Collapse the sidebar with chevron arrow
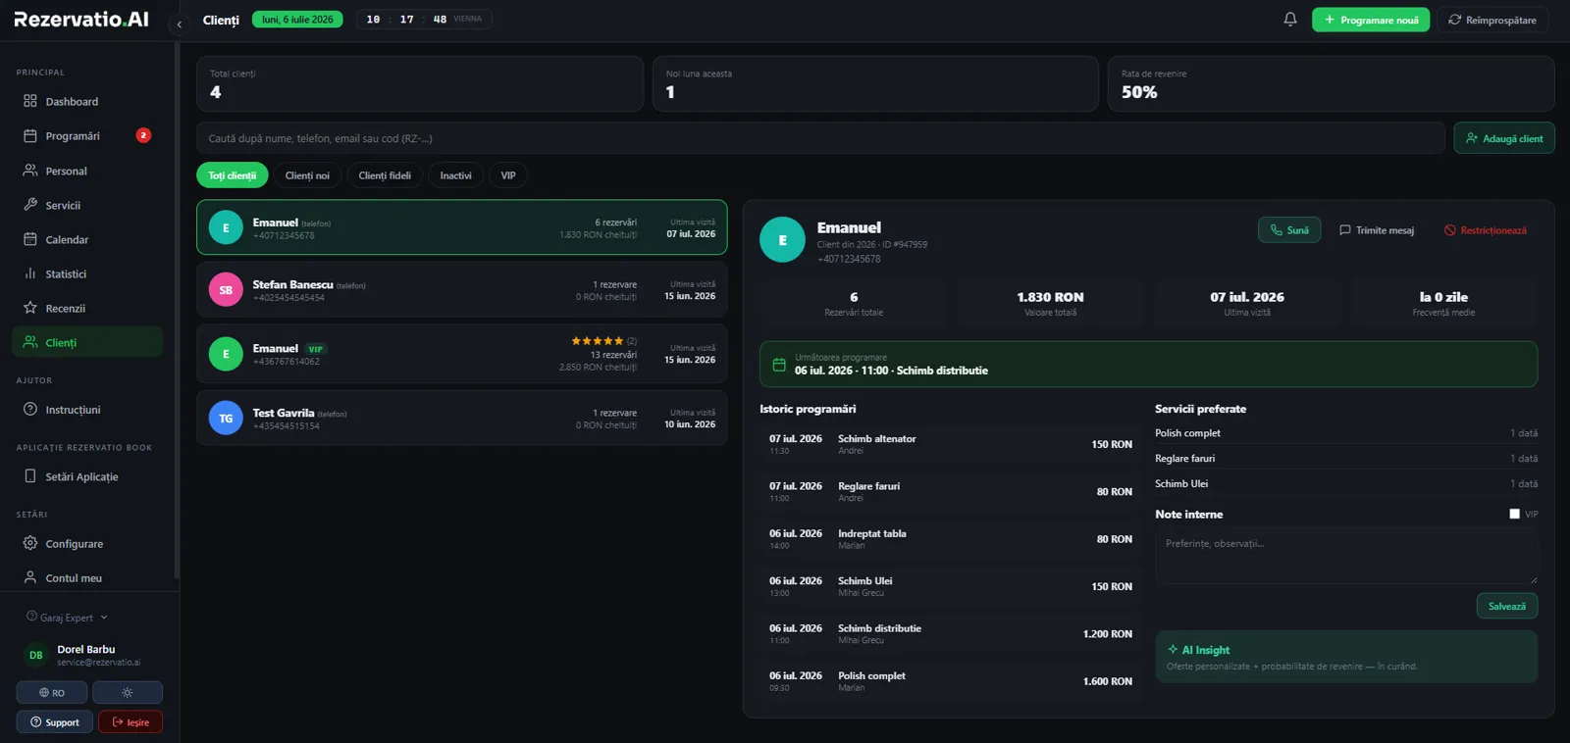Viewport: 1570px width, 743px height. click(180, 25)
